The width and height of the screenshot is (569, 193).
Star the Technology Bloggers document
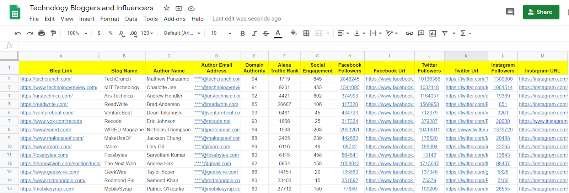pos(166,8)
